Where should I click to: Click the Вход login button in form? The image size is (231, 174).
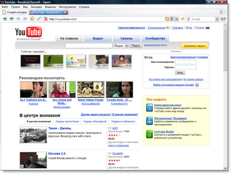click(180, 73)
